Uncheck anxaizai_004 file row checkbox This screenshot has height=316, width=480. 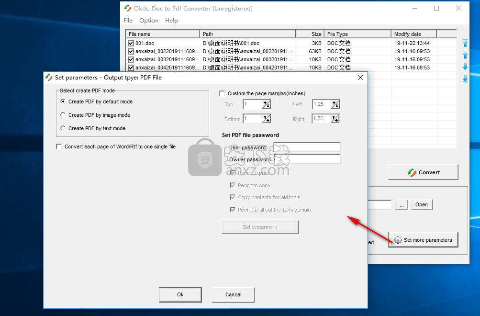point(131,68)
